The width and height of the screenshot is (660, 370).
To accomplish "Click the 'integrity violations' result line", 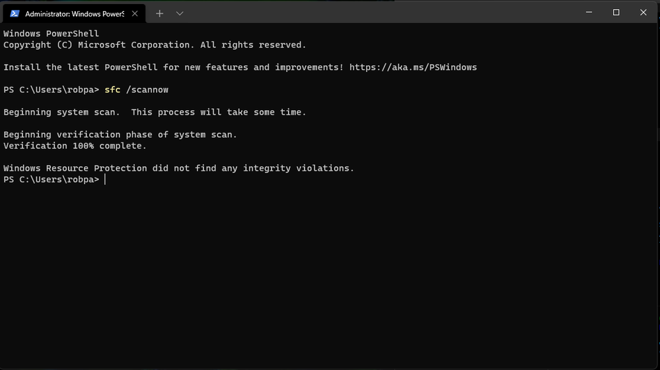I will pyautogui.click(x=178, y=168).
